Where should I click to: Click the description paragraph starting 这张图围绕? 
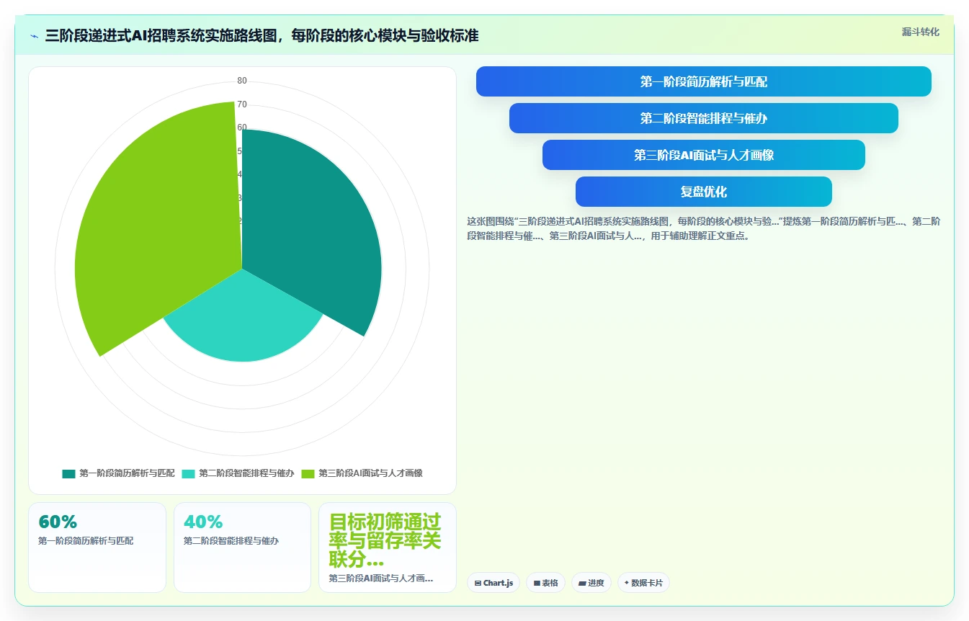click(x=703, y=228)
